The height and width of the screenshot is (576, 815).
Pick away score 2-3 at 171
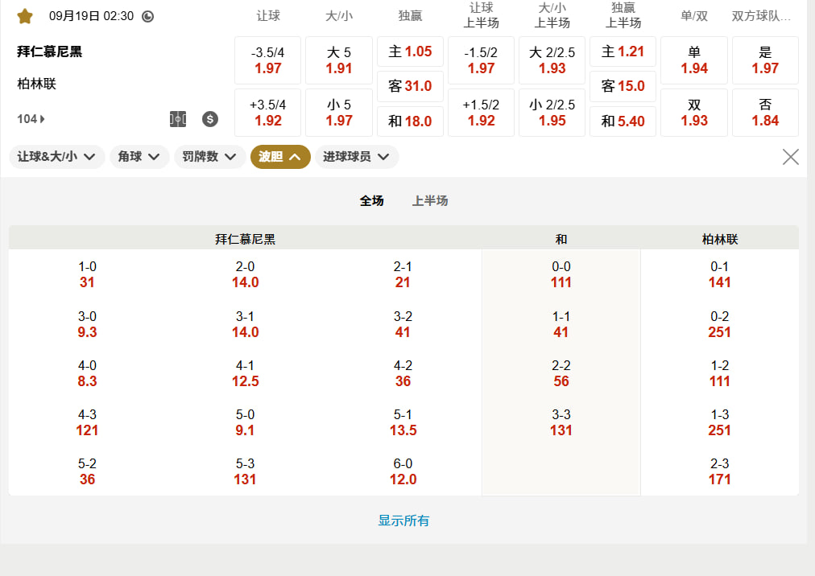[x=720, y=471]
